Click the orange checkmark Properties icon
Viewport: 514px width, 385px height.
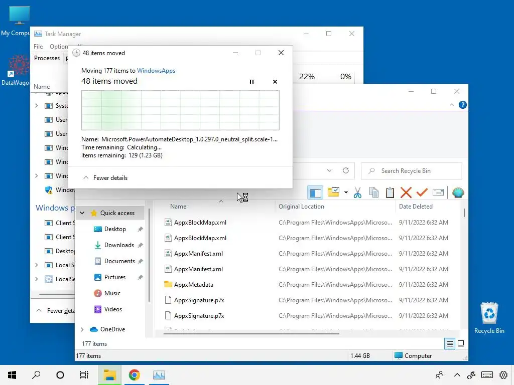pos(422,192)
